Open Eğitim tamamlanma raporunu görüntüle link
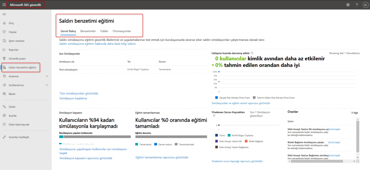Viewport: 370px width, 170px height. [162, 157]
